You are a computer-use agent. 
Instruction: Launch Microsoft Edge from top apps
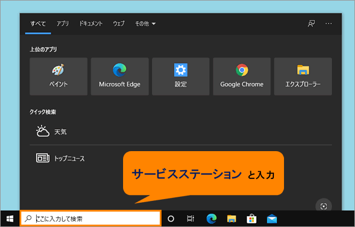[120, 76]
